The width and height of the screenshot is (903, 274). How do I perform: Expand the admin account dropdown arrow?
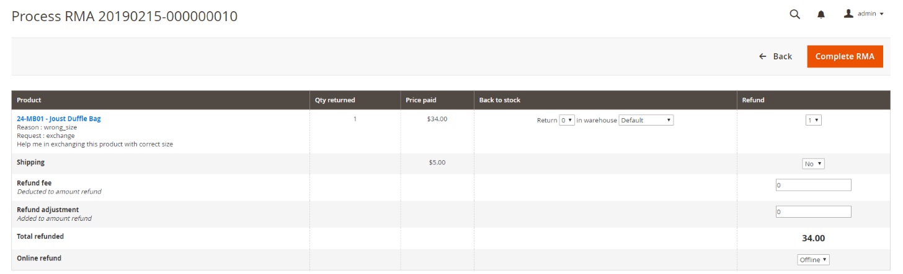click(x=881, y=14)
